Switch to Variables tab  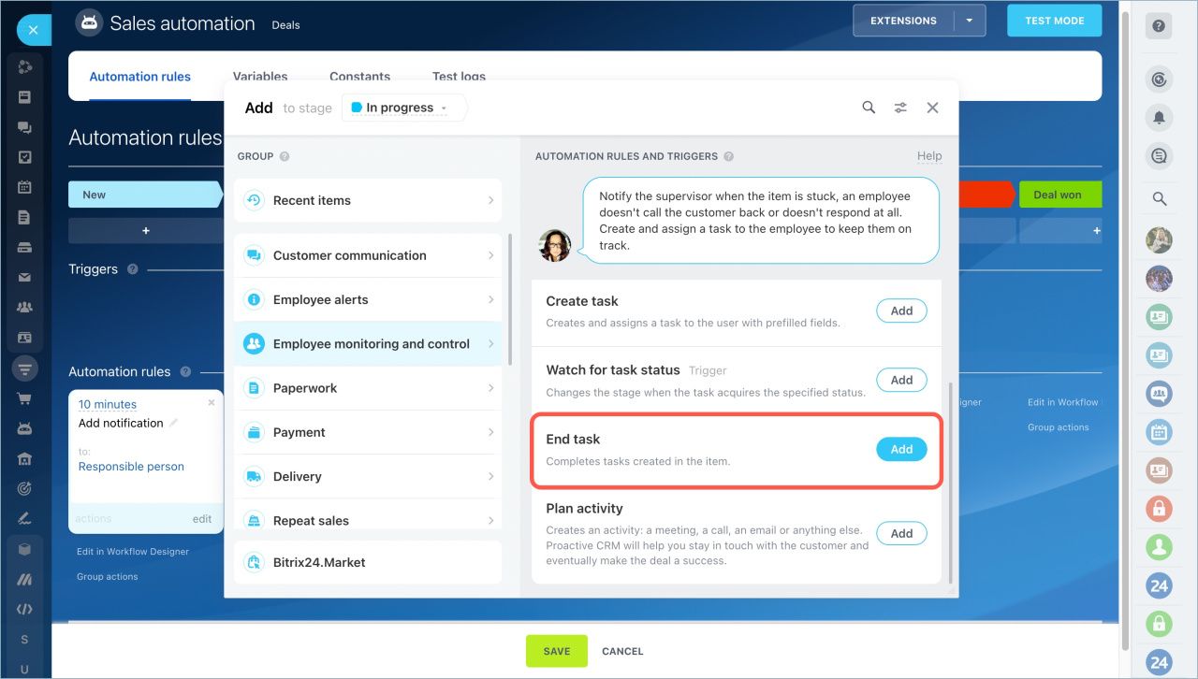coord(260,77)
